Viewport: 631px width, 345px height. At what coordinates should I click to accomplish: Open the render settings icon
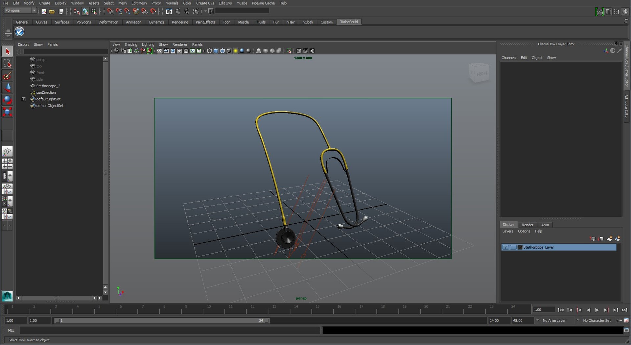[x=195, y=12]
